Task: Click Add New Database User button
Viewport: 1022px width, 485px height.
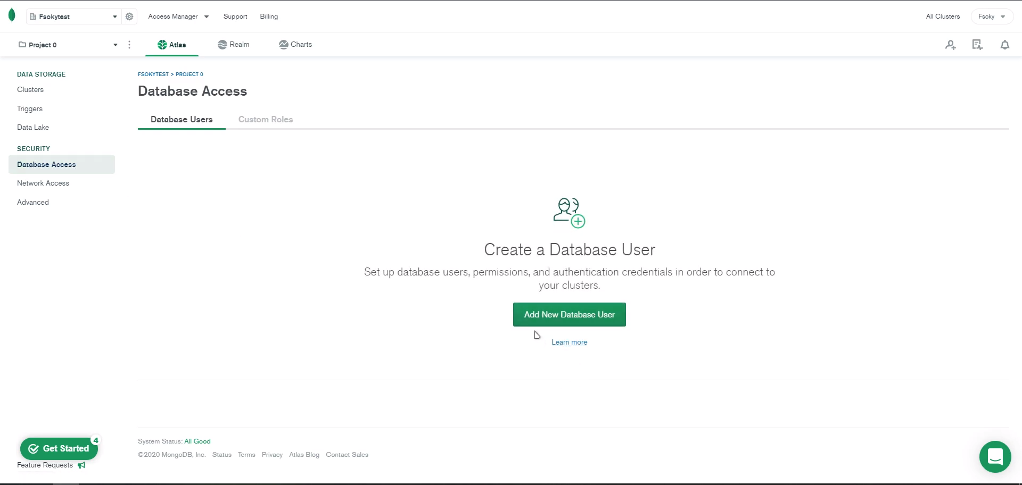Action: tap(570, 315)
